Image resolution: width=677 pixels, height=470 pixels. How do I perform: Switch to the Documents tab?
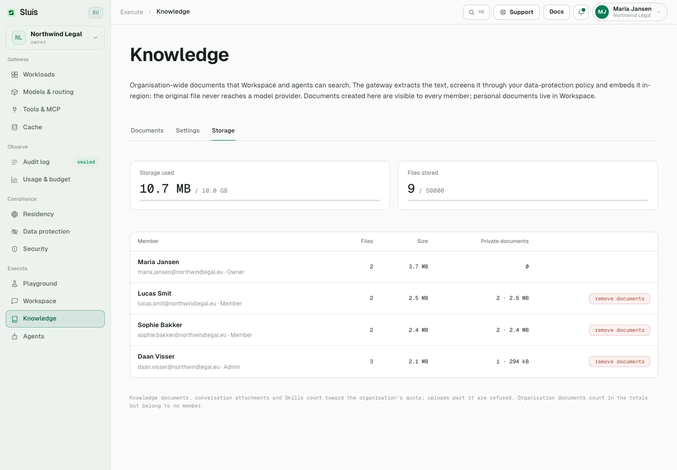pyautogui.click(x=147, y=131)
